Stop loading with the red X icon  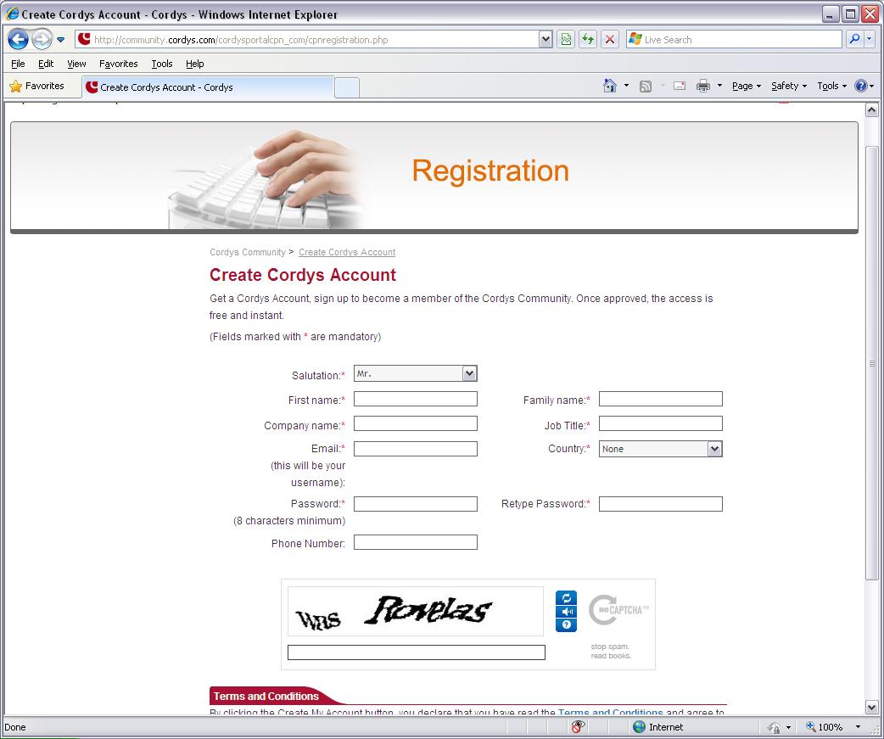coord(610,40)
